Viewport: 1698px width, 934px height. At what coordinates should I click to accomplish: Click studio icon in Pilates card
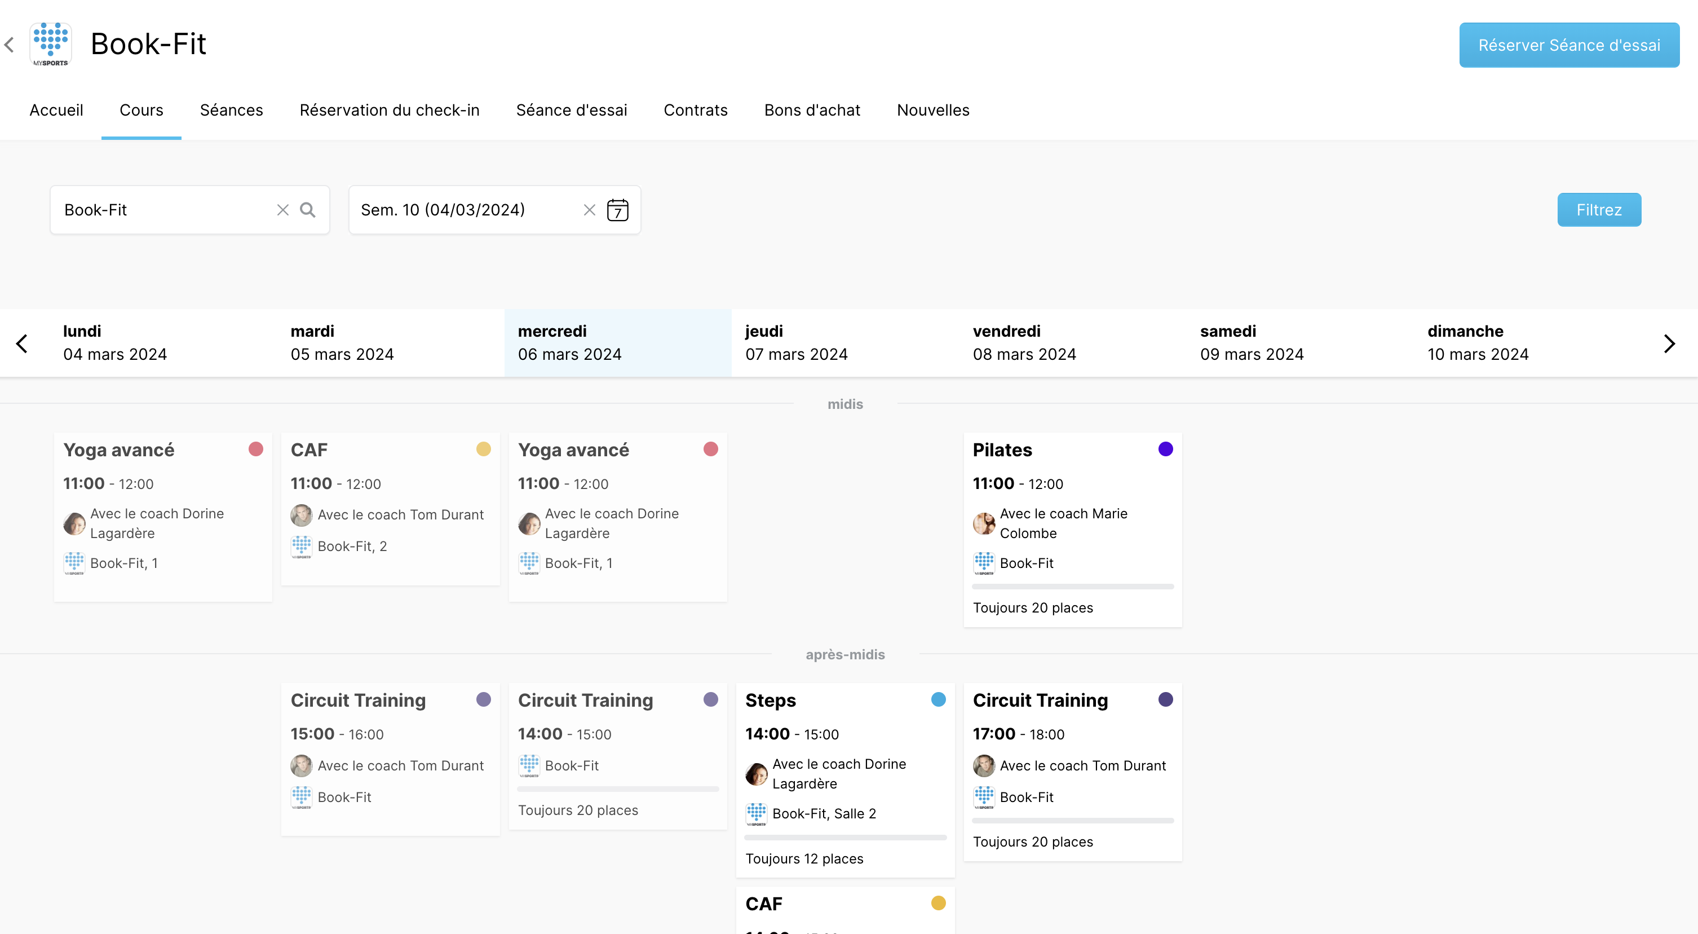coord(984,564)
